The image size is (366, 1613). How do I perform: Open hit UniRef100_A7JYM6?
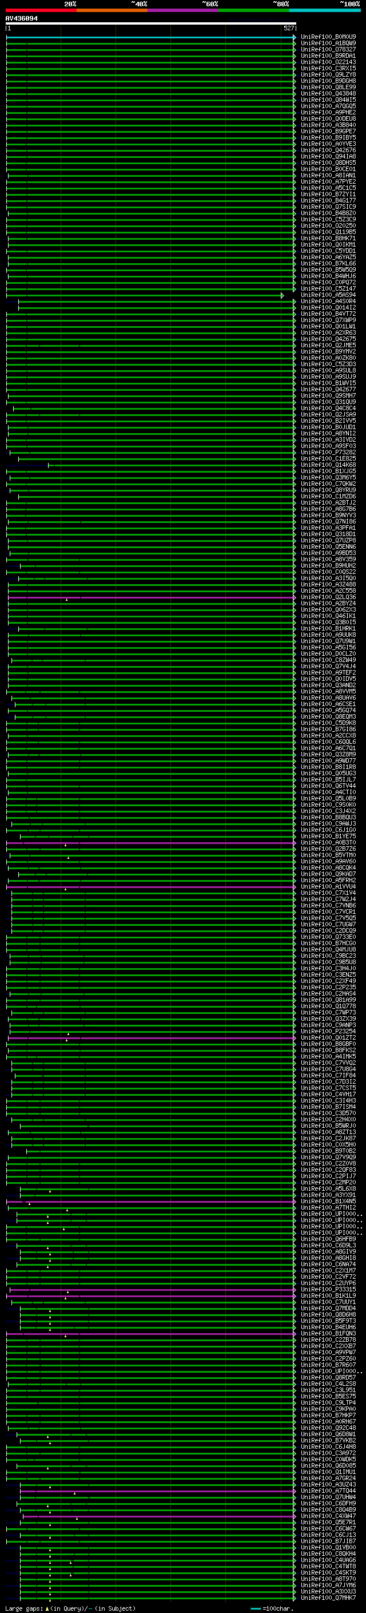click(x=328, y=1586)
